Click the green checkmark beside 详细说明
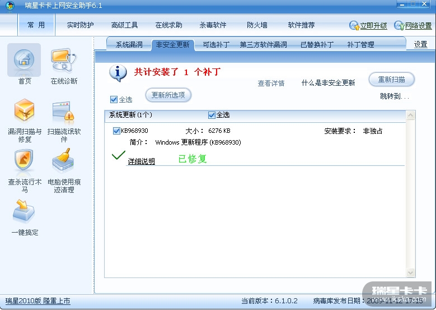Screen dimensions: 436x310 pyautogui.click(x=119, y=155)
